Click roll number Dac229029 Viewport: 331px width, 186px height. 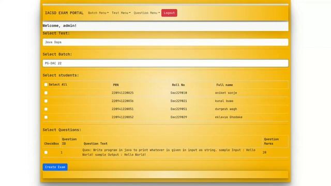[x=178, y=117]
